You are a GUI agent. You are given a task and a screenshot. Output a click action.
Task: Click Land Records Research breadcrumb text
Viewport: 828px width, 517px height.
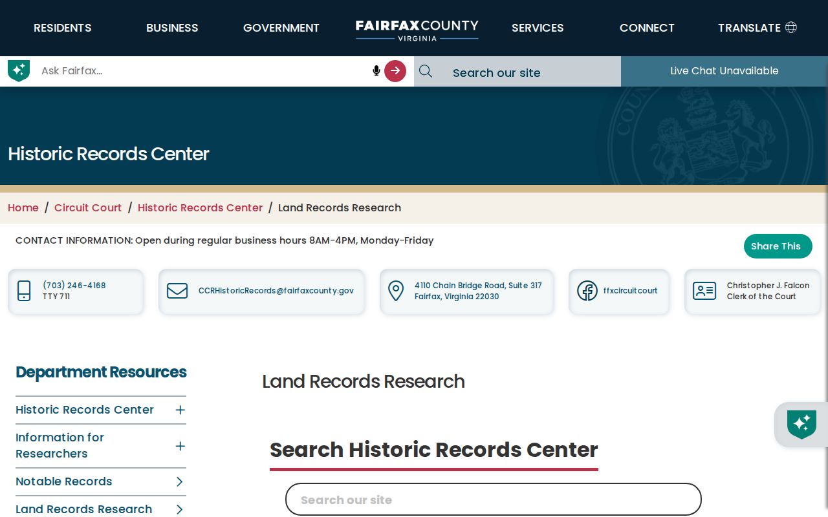click(340, 207)
